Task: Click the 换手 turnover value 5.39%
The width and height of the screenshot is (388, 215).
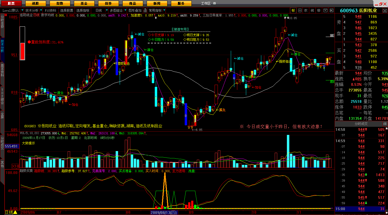Action: (x=383, y=79)
